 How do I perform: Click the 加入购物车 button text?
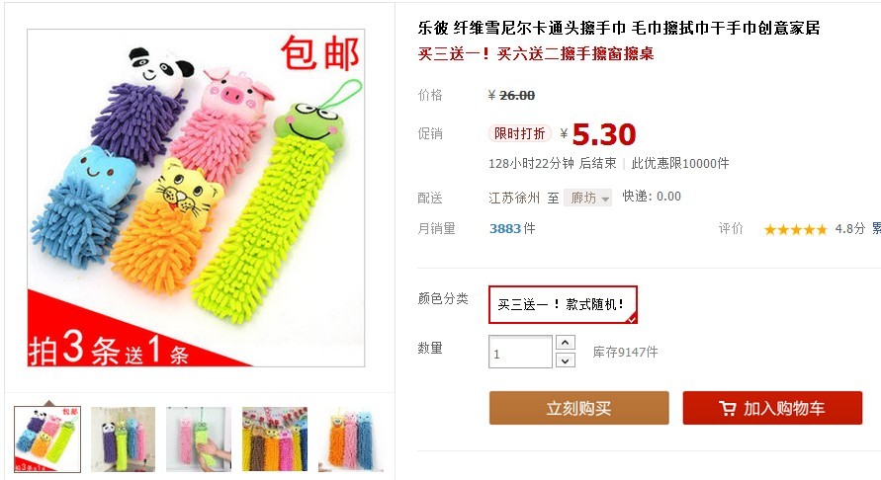(784, 408)
